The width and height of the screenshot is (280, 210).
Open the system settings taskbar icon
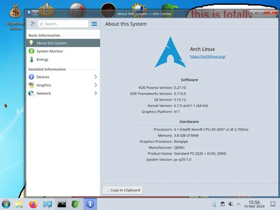48,204
